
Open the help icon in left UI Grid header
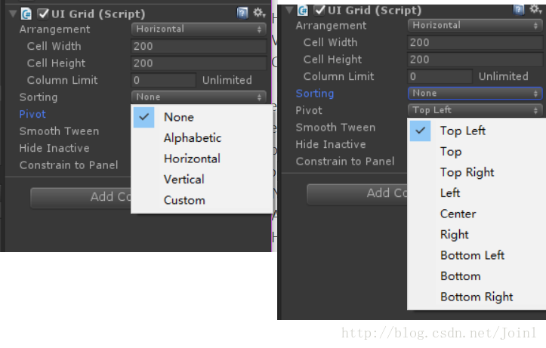click(242, 14)
